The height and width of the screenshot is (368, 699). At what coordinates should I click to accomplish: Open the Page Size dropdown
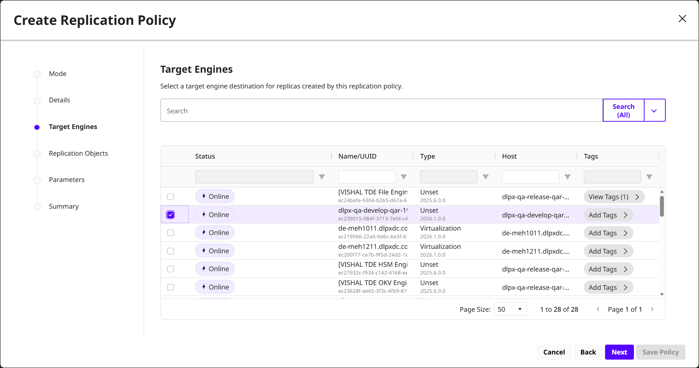tap(510, 310)
